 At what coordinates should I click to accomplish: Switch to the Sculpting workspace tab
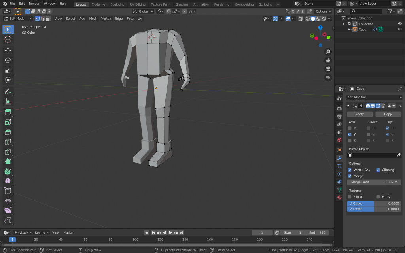[117, 4]
